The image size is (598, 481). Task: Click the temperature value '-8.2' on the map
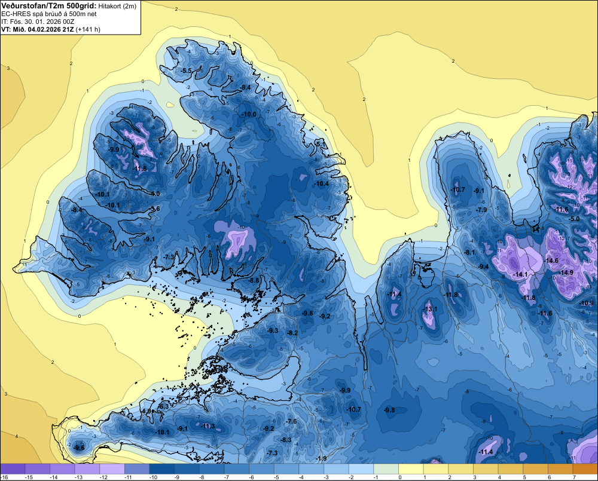(x=292, y=333)
